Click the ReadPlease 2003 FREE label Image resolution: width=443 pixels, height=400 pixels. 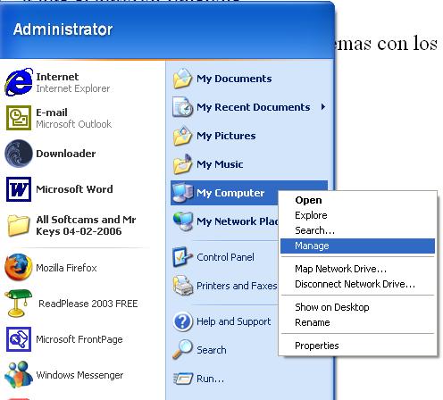pyautogui.click(x=88, y=304)
